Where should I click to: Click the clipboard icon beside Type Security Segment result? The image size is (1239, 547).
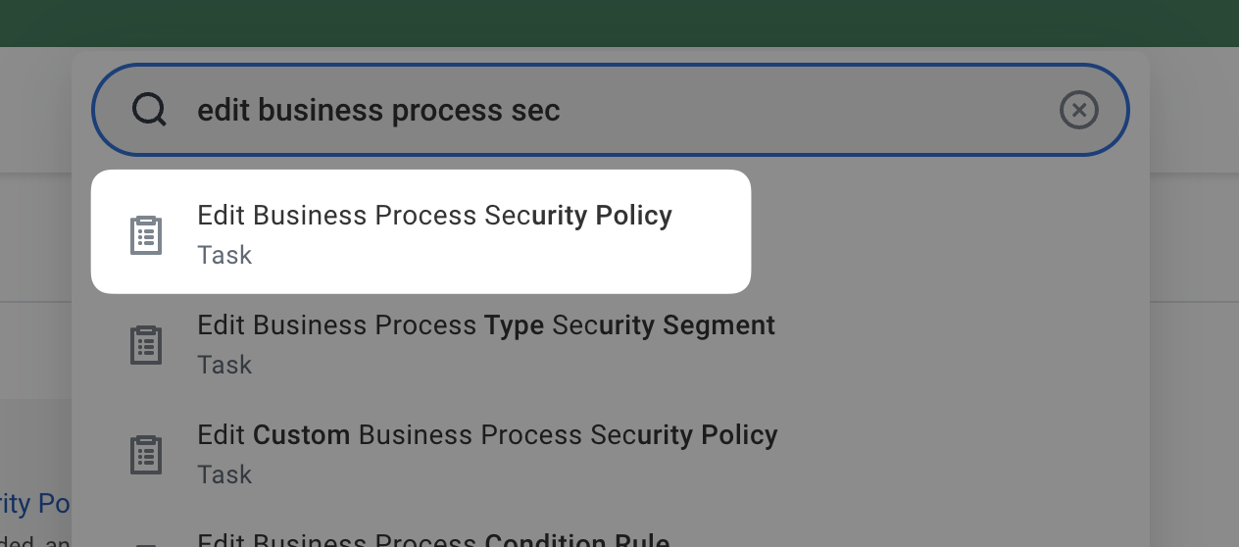146,345
